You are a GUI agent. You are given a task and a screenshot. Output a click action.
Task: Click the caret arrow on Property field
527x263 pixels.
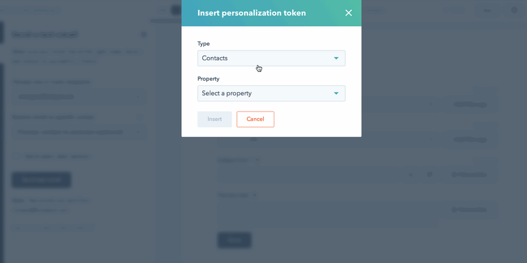pyautogui.click(x=336, y=93)
